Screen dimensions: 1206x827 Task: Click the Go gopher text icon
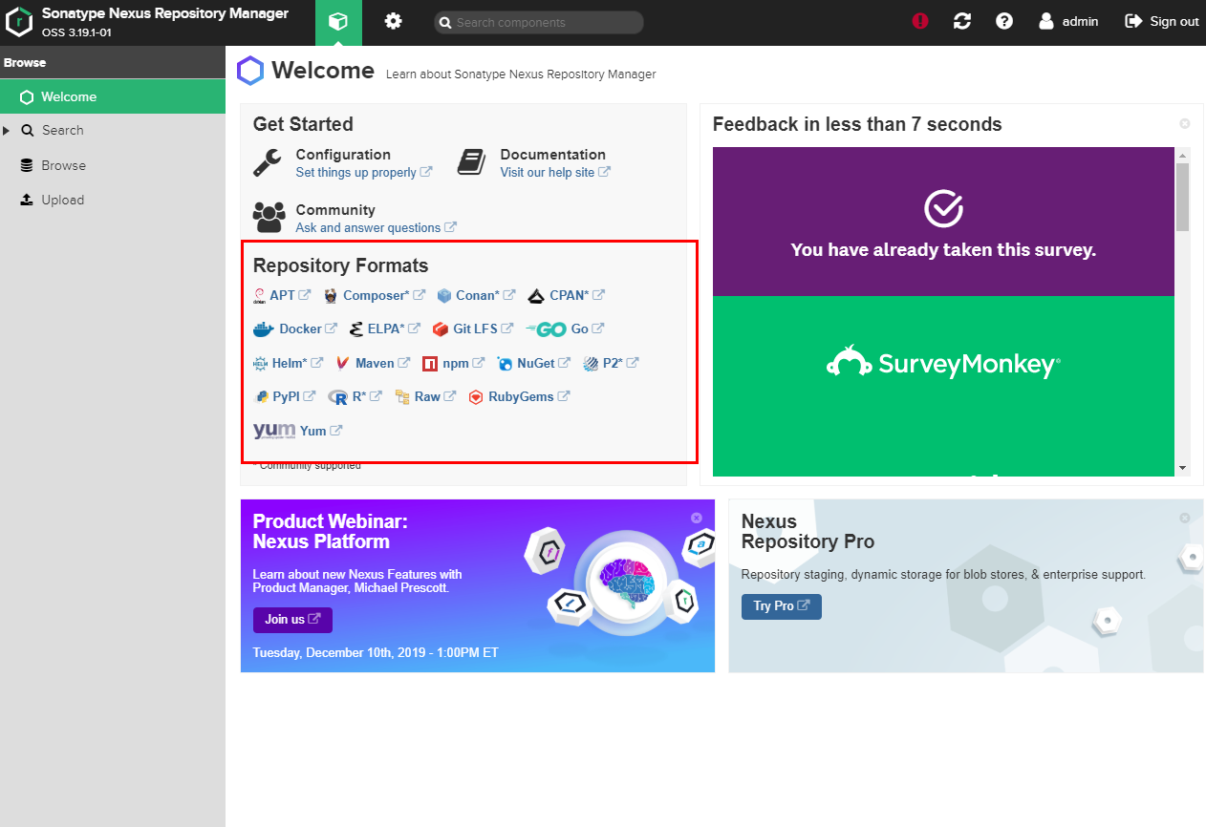[x=547, y=329]
